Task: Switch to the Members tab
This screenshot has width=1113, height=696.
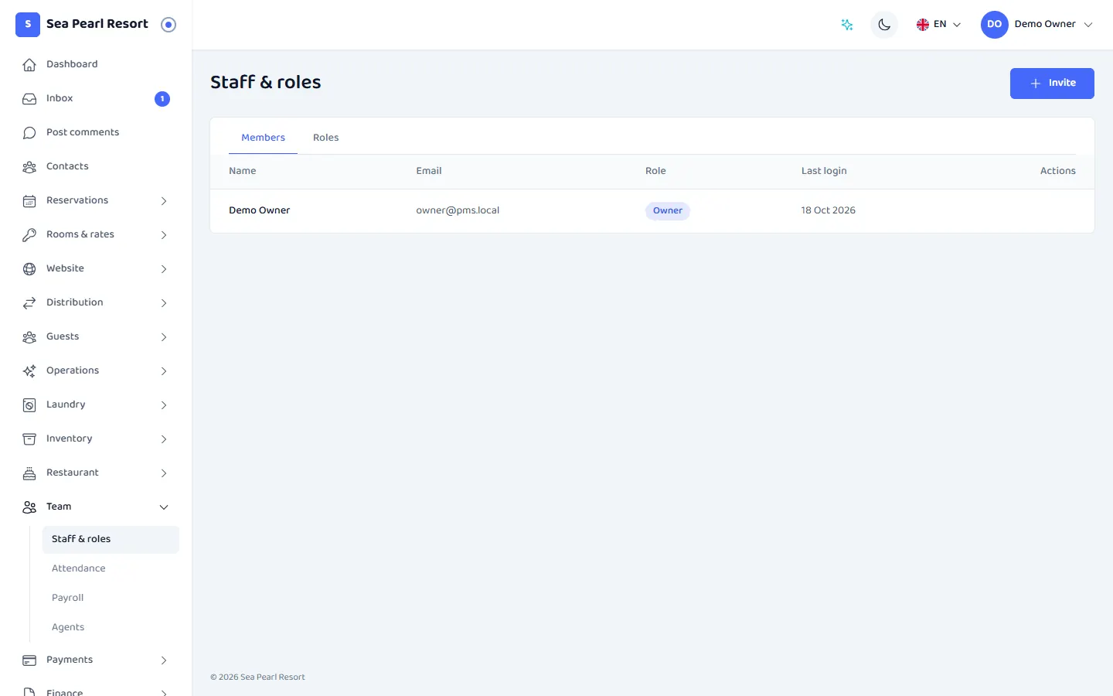Action: [263, 138]
